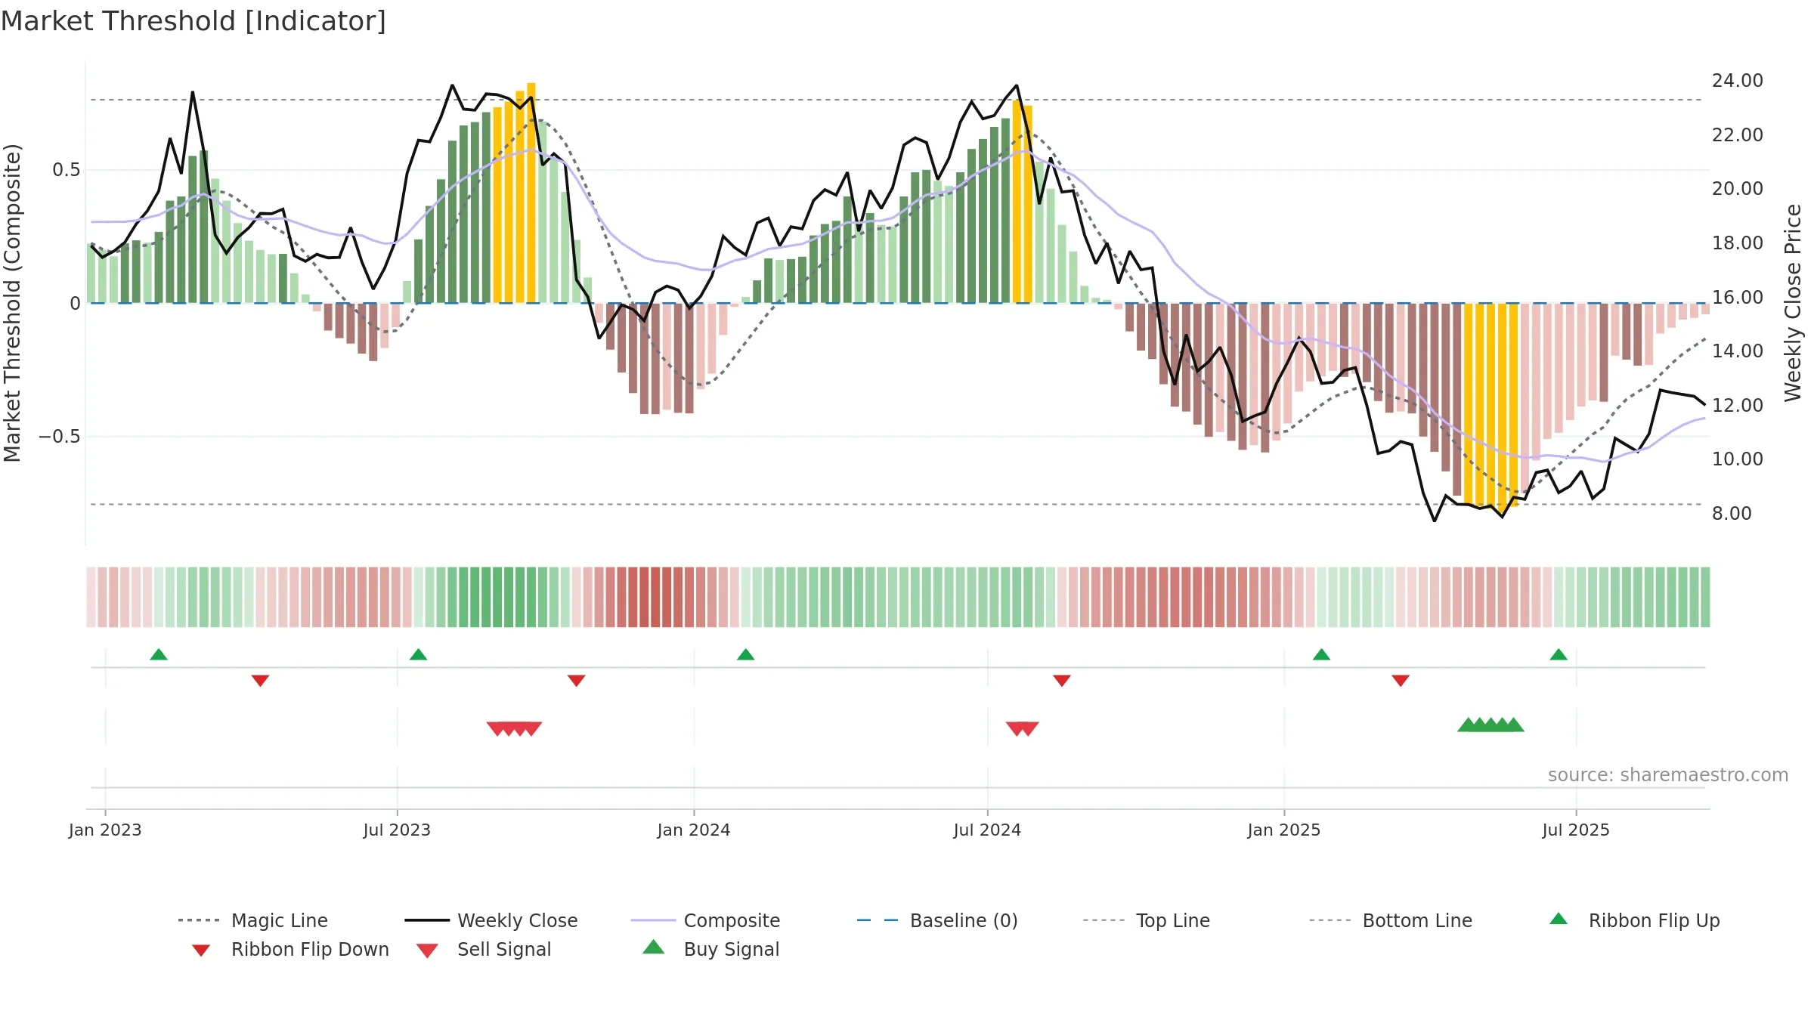Toggle the Top Line legend entry
1814x1020 pixels.
(1146, 920)
